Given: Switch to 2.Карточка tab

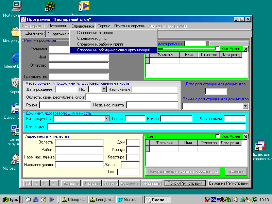Looking at the screenshot, I should pos(57,34).
